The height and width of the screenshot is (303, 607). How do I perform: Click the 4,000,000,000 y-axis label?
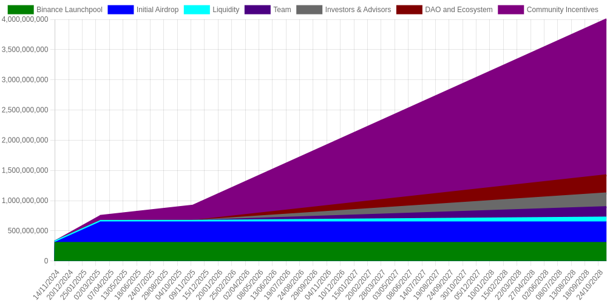(x=25, y=19)
